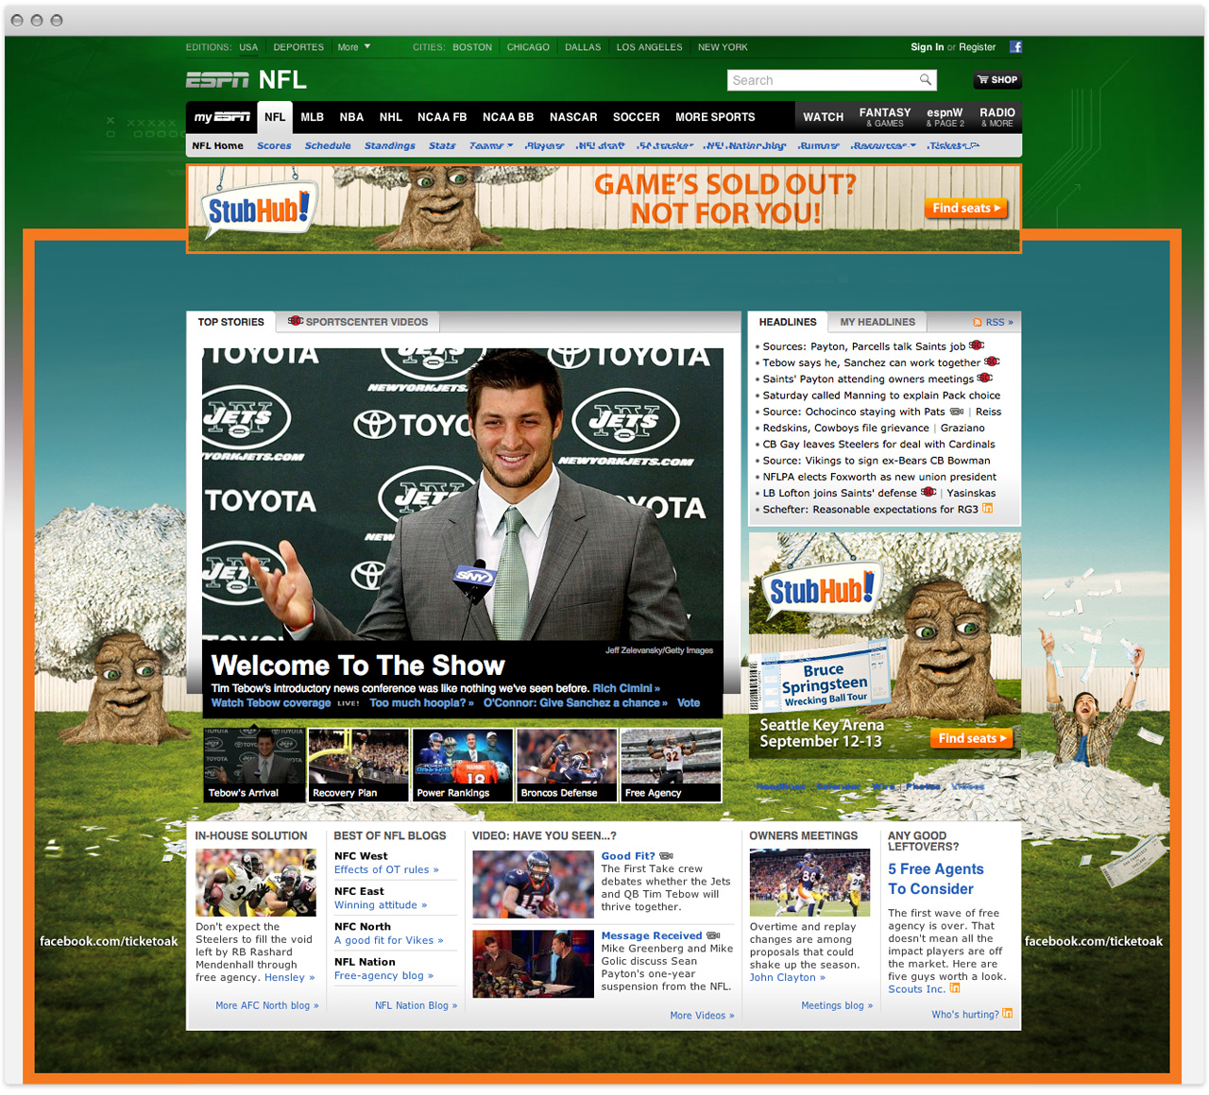Open the Recovery Plan thumbnail
1209x1095 pixels.
point(358,765)
